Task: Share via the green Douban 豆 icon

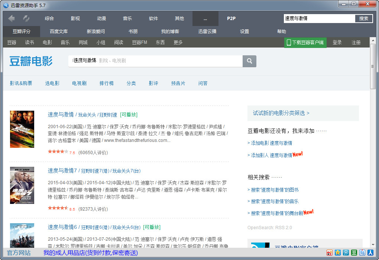Action: (x=354, y=253)
